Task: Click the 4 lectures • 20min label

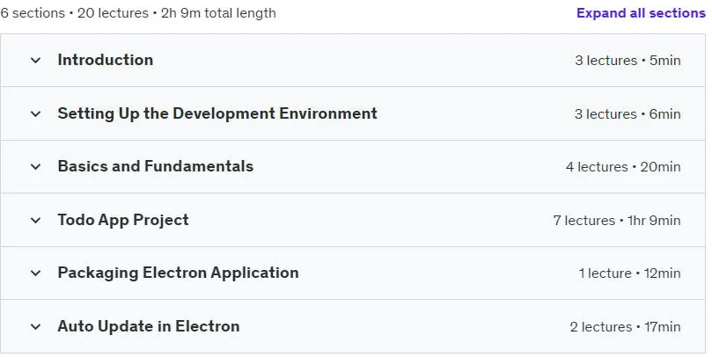Action: [623, 167]
